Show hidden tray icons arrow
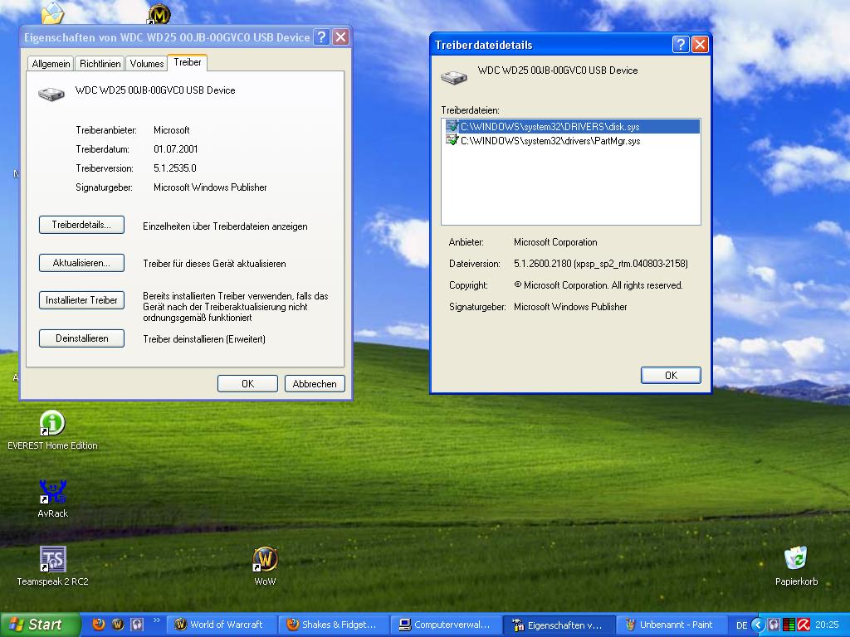850x637 pixels. [x=758, y=625]
